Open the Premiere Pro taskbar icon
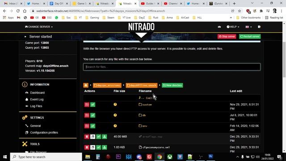The width and height of the screenshot is (286, 161). click(118, 157)
